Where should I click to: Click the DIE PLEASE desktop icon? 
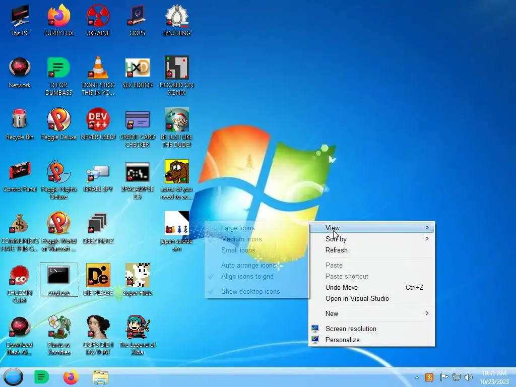pos(98,280)
